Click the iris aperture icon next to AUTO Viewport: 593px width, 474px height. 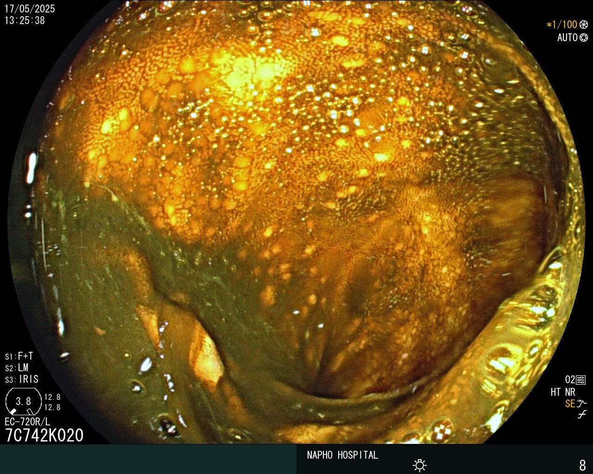(x=584, y=38)
